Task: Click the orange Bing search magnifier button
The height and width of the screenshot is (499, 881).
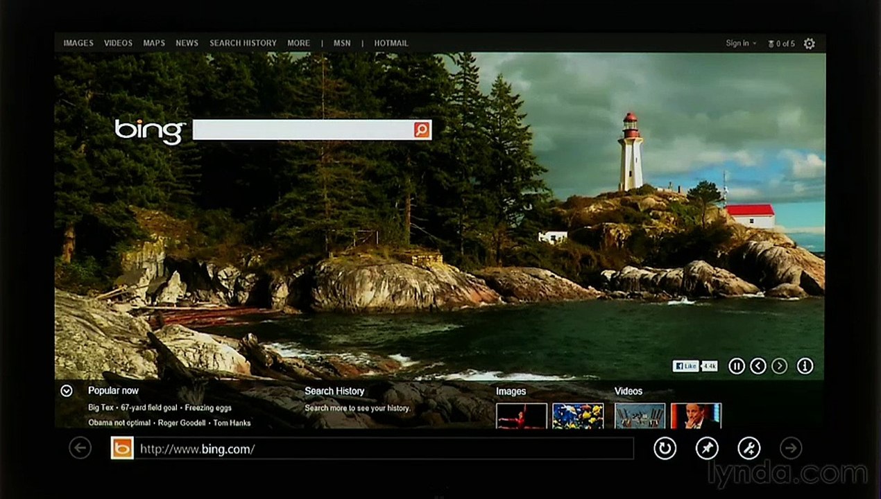Action: point(422,130)
